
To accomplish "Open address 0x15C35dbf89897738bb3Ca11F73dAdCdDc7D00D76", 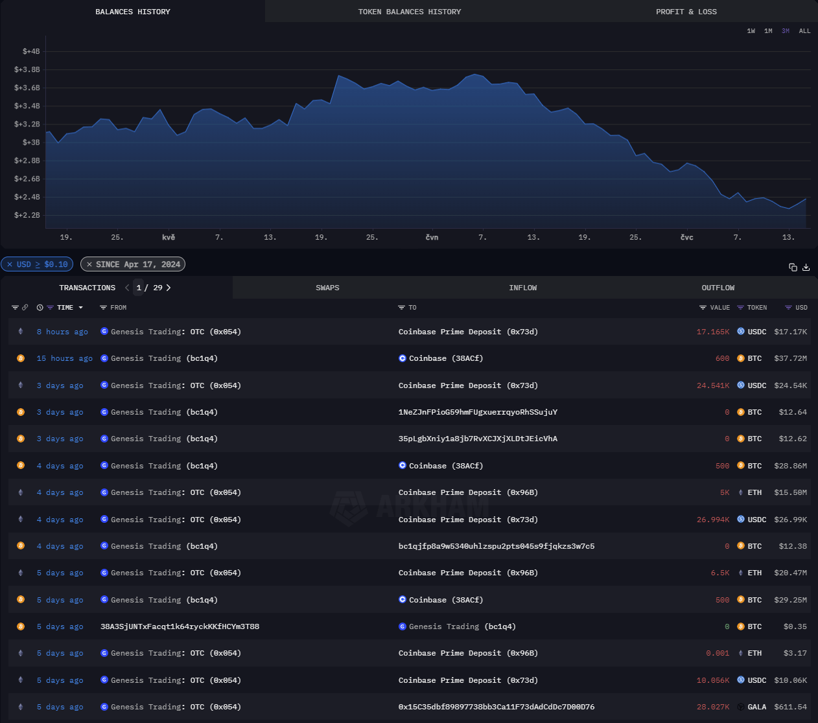I will pos(497,707).
